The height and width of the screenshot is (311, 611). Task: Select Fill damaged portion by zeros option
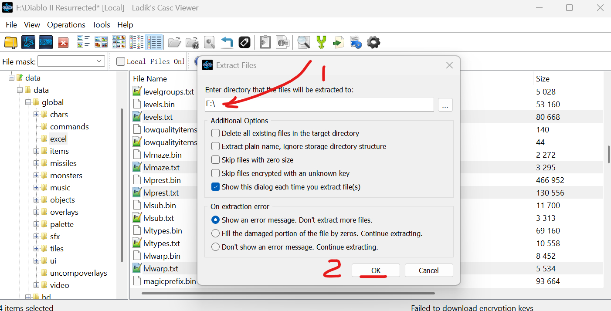coord(215,233)
